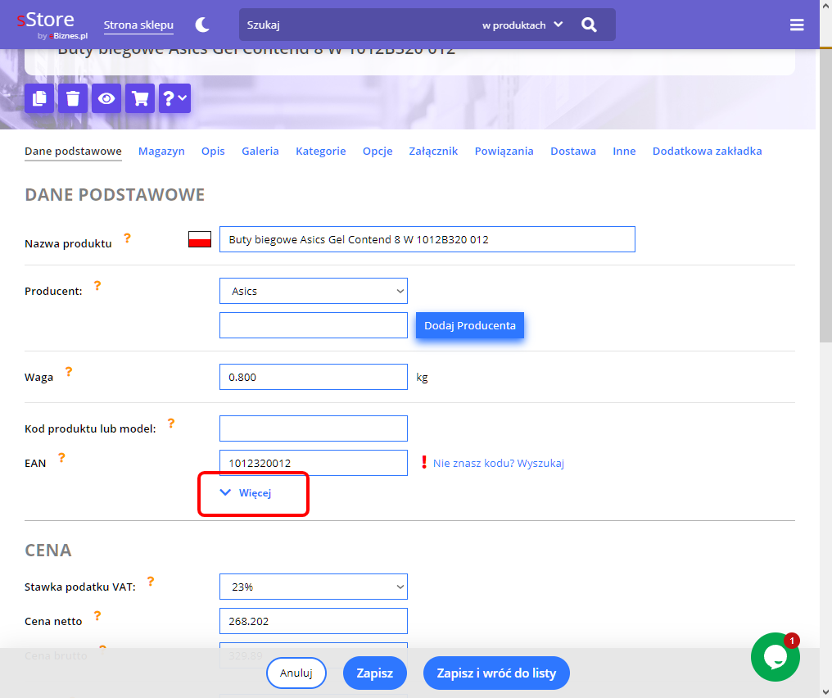This screenshot has height=698, width=832.
Task: Switch to the Magazyn tab
Action: (161, 151)
